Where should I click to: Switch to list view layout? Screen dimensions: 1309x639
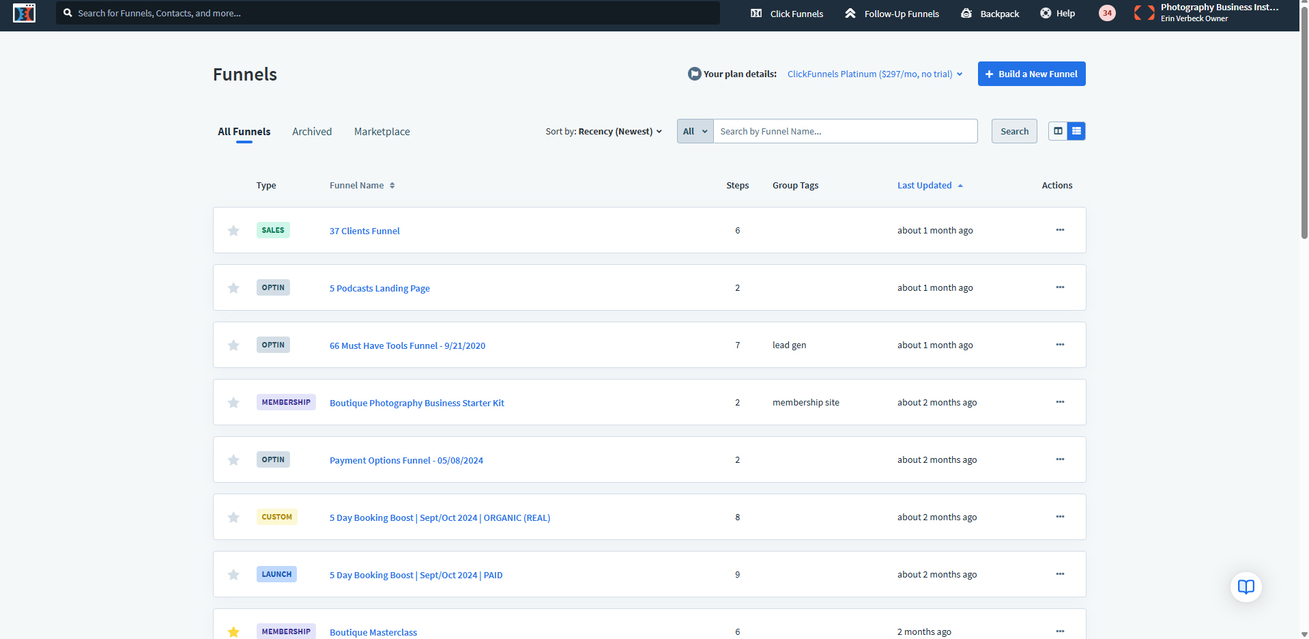[1076, 131]
